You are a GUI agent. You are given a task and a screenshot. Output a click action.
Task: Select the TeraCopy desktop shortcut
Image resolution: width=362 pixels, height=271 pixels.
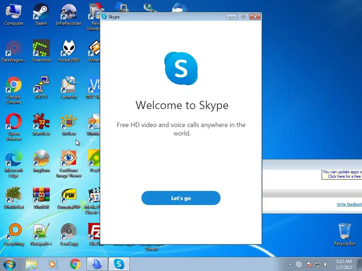click(69, 234)
